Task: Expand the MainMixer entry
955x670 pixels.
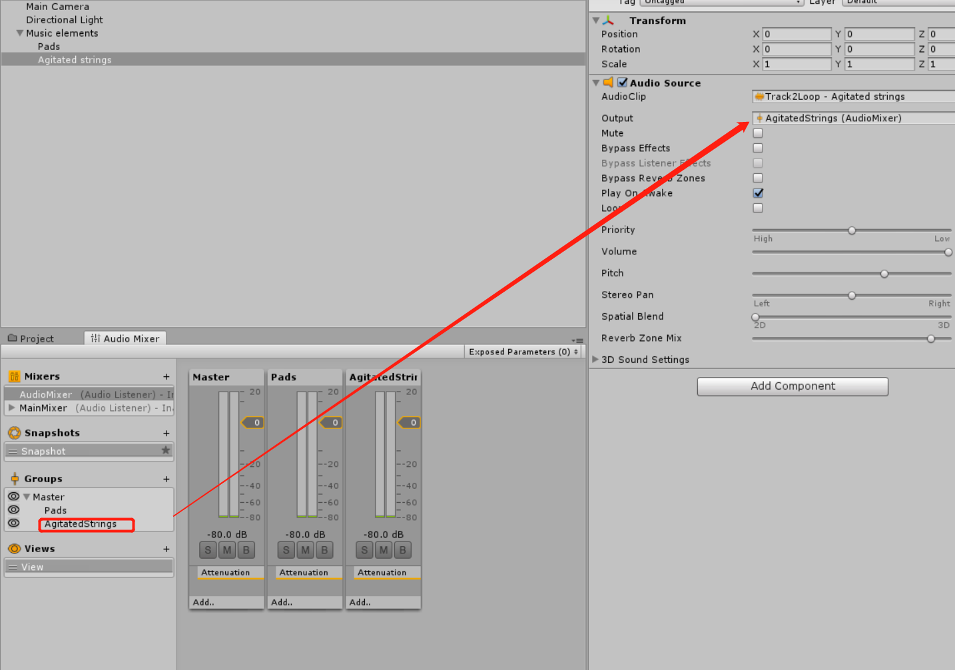Action: coord(11,408)
